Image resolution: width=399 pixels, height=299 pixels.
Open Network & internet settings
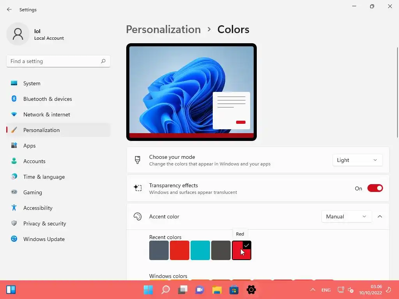(x=58, y=114)
